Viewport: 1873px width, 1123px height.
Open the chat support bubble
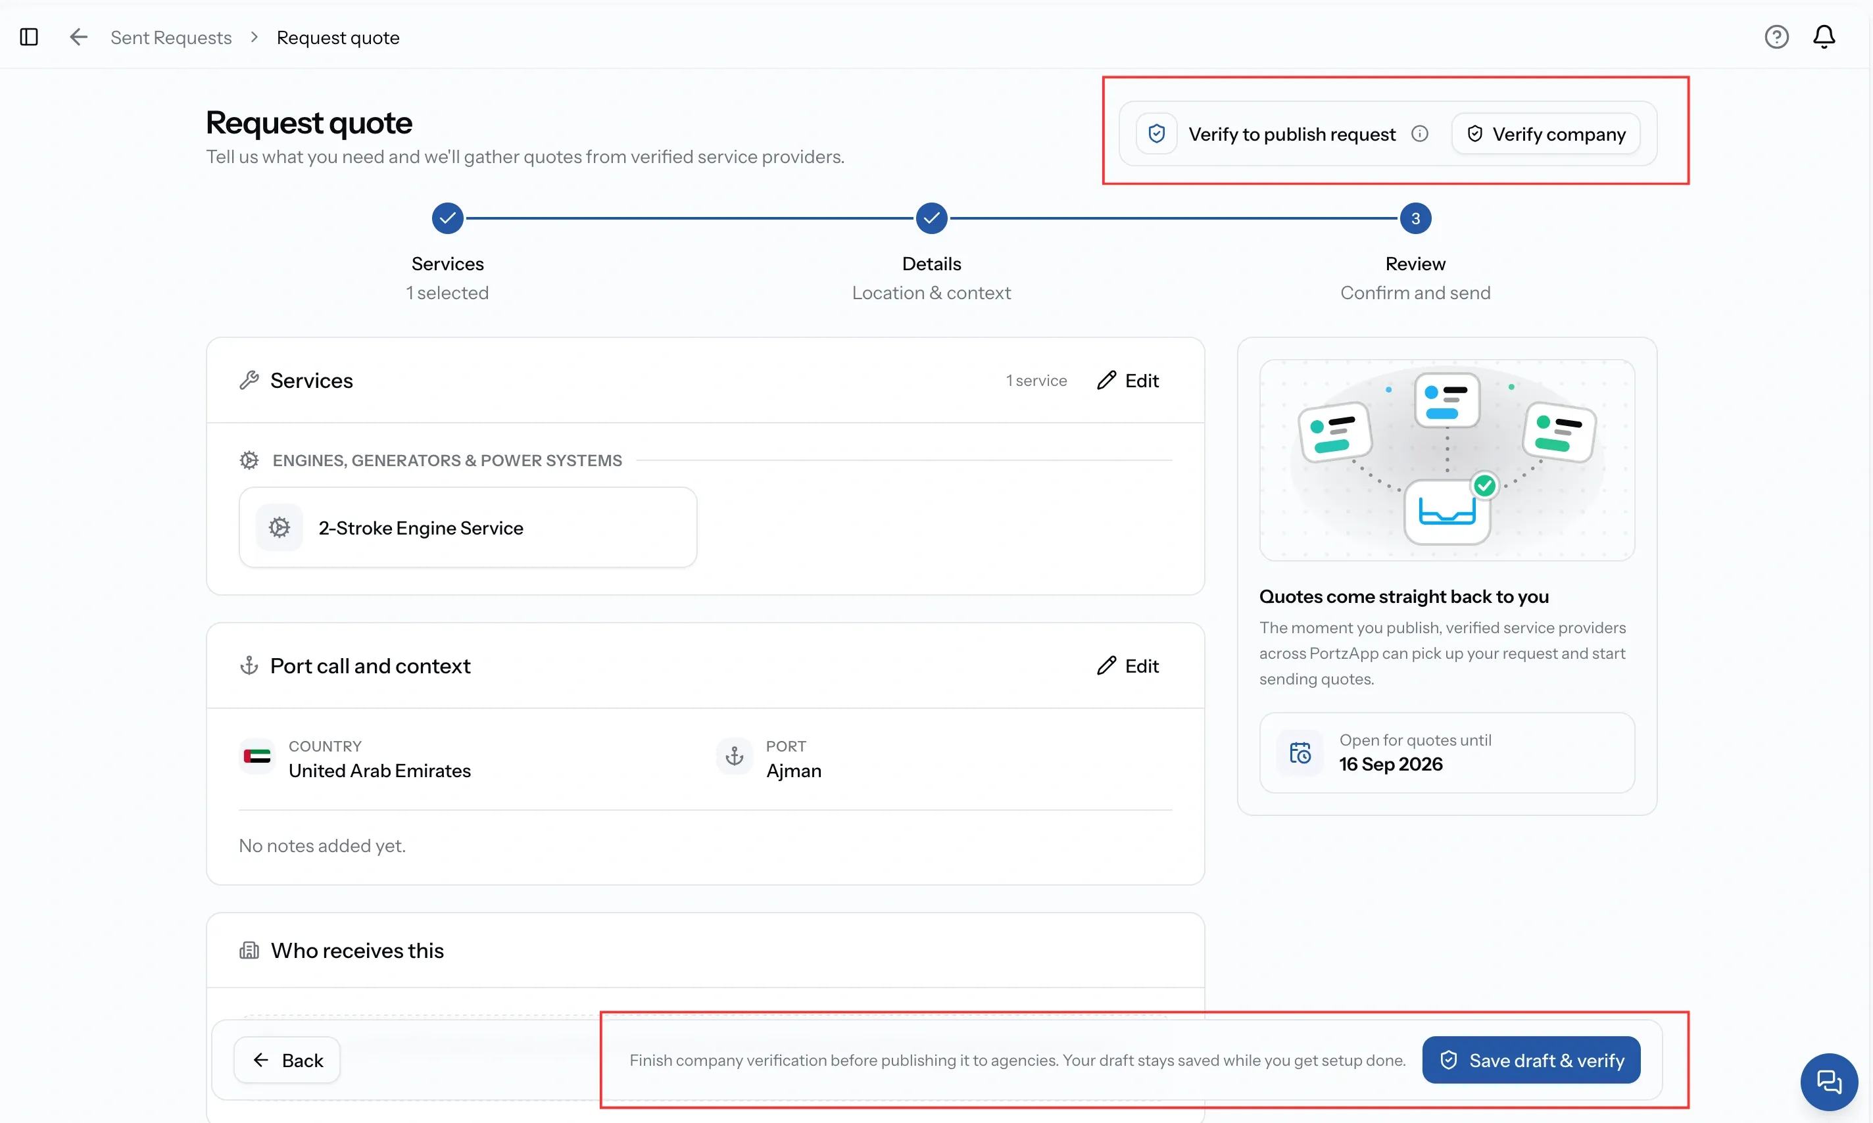coord(1828,1082)
